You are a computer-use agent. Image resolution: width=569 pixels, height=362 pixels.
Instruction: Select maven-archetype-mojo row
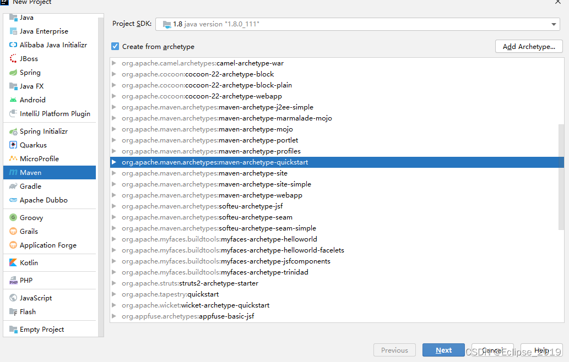point(337,129)
